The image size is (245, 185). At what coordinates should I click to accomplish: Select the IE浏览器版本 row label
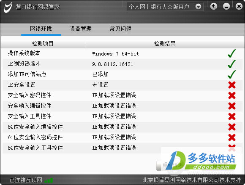24,64
